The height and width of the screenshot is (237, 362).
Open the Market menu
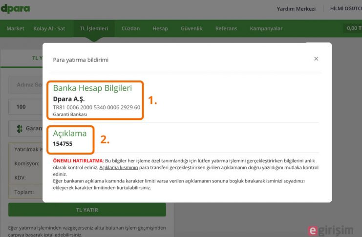(15, 29)
